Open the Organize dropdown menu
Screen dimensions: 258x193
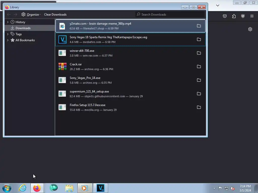31,14
